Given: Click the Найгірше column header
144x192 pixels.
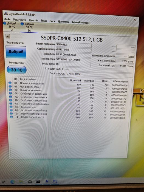Looking at the screenshot, I should (x=89, y=81).
